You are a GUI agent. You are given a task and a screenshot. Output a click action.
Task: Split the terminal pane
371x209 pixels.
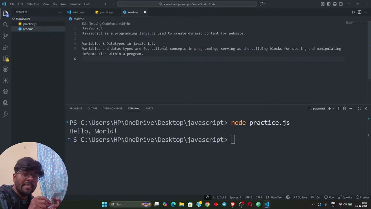[339, 109]
